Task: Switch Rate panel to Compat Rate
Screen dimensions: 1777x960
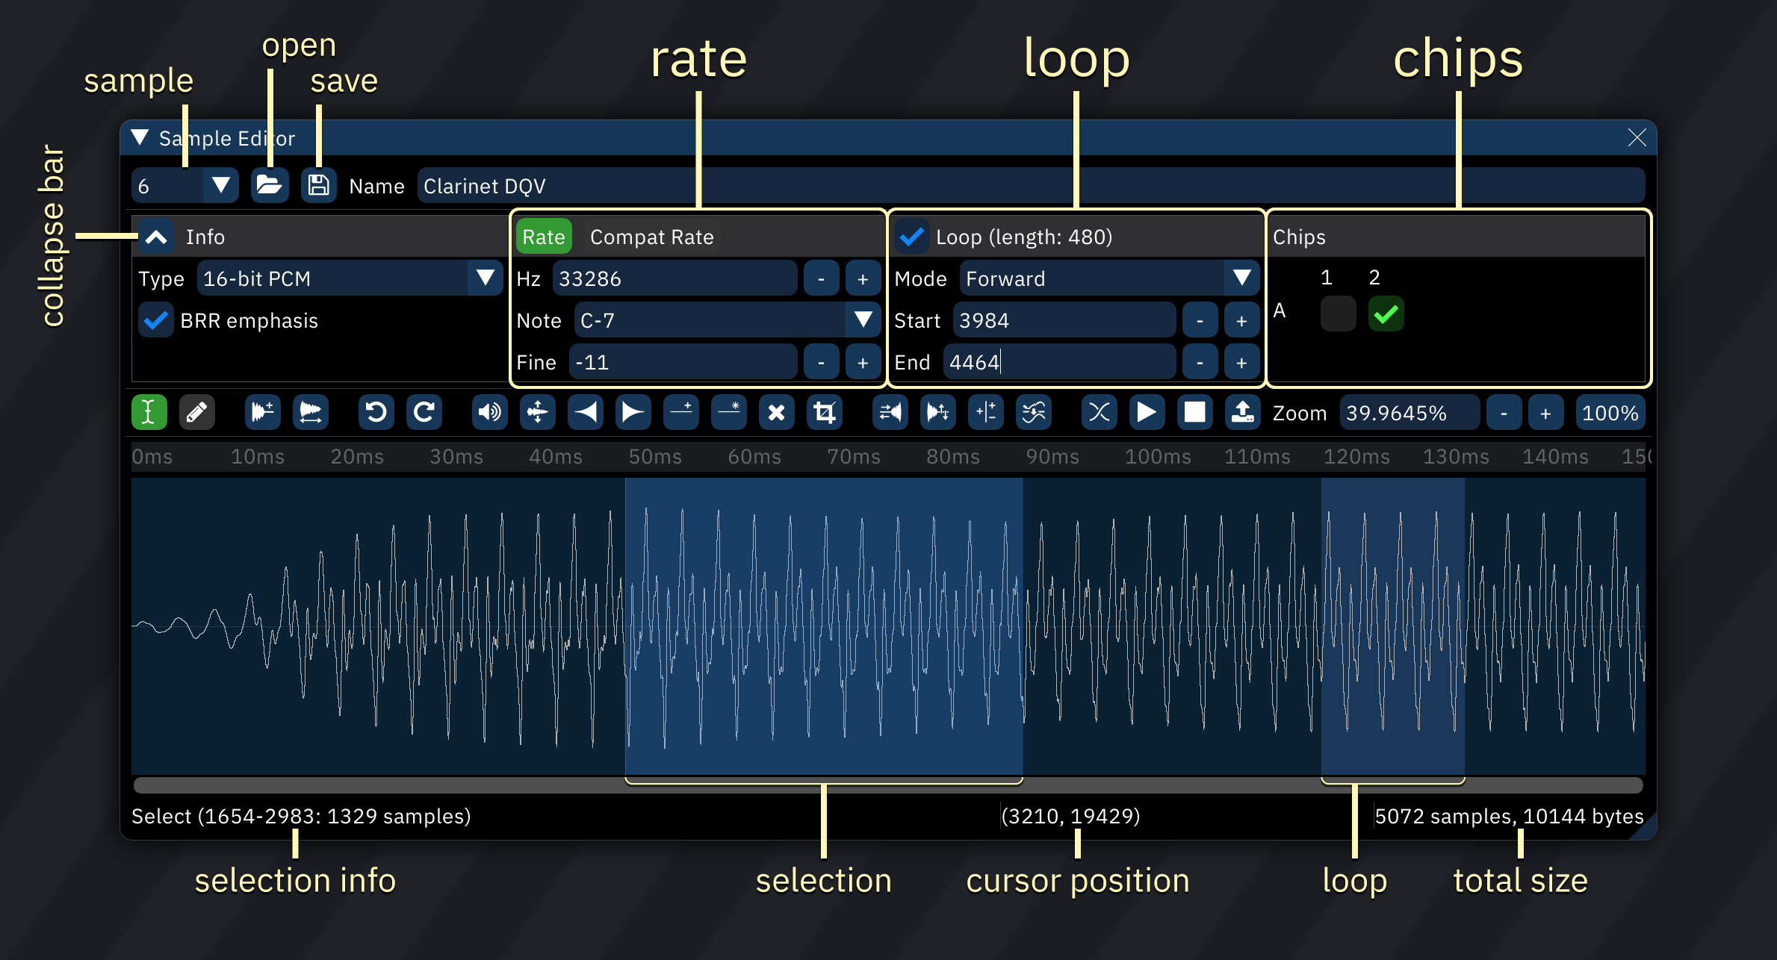Action: coord(651,237)
